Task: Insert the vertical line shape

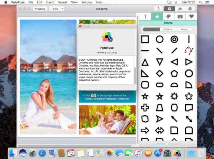Action: (189, 39)
